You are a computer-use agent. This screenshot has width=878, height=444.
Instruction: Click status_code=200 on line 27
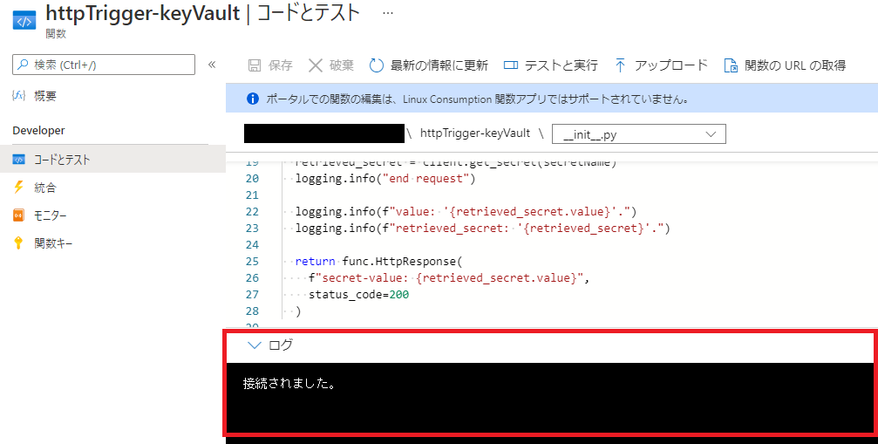358,295
